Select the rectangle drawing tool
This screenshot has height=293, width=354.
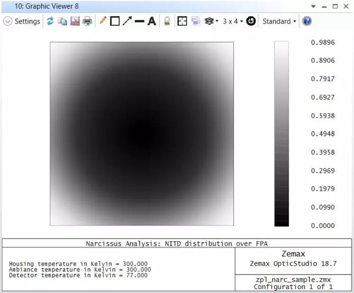(115, 21)
